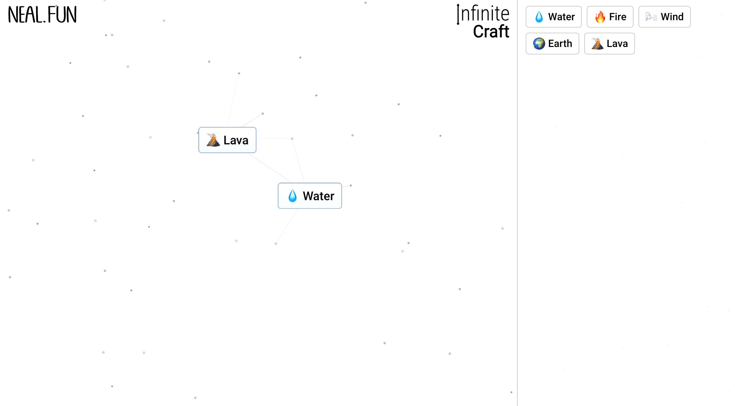This screenshot has height=406, width=735.
Task: Click the volcano emoji on the canvas Lava tile
Action: point(213,140)
